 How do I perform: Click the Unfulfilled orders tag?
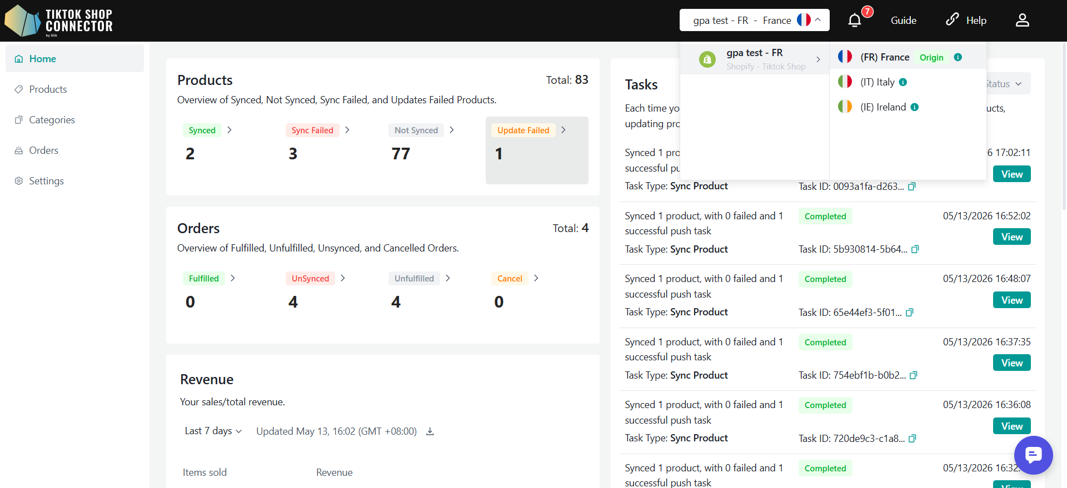(414, 279)
